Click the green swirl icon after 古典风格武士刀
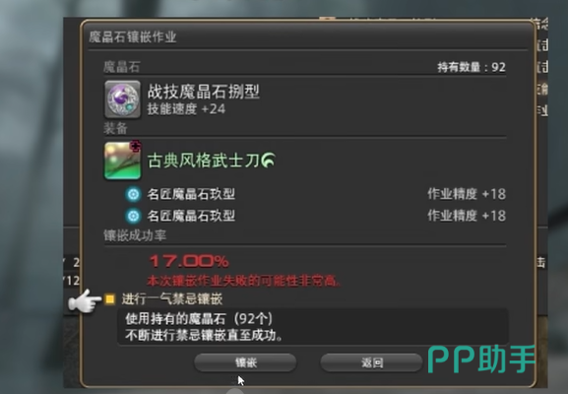This screenshot has height=394, width=568. coord(269,160)
